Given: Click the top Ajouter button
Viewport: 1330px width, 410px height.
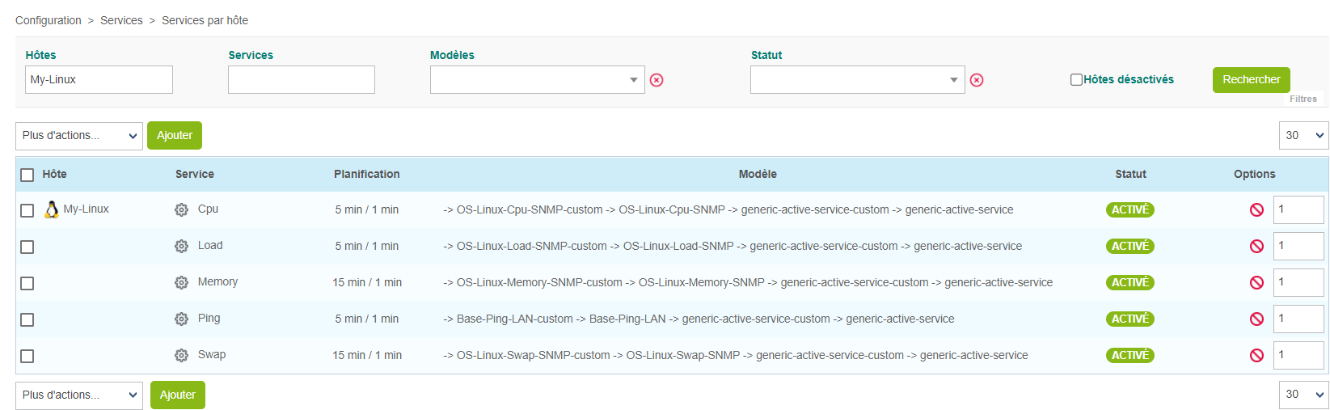Looking at the screenshot, I should (x=175, y=136).
